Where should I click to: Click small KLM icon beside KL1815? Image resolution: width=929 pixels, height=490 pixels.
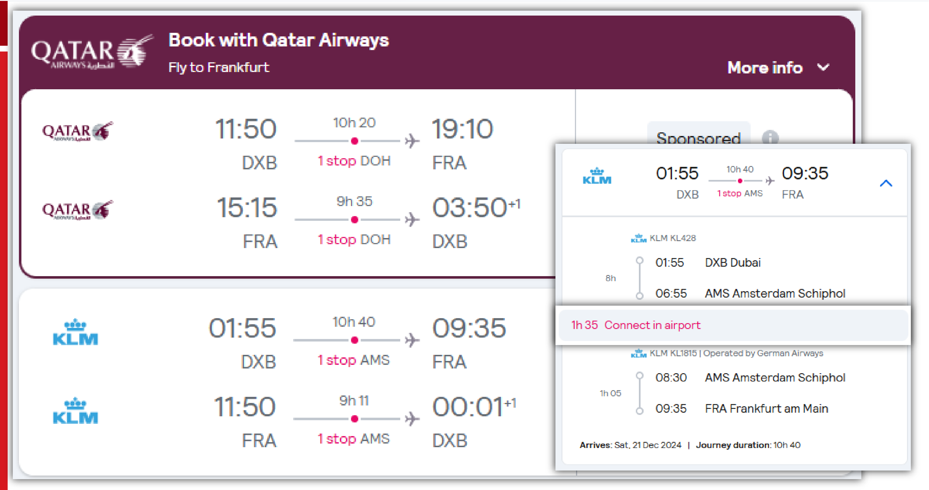[638, 353]
